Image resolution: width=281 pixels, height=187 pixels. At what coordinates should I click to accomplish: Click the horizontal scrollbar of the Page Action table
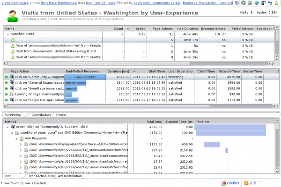[x=109, y=106]
